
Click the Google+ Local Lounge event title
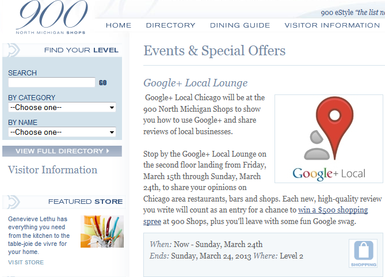pyautogui.click(x=196, y=83)
